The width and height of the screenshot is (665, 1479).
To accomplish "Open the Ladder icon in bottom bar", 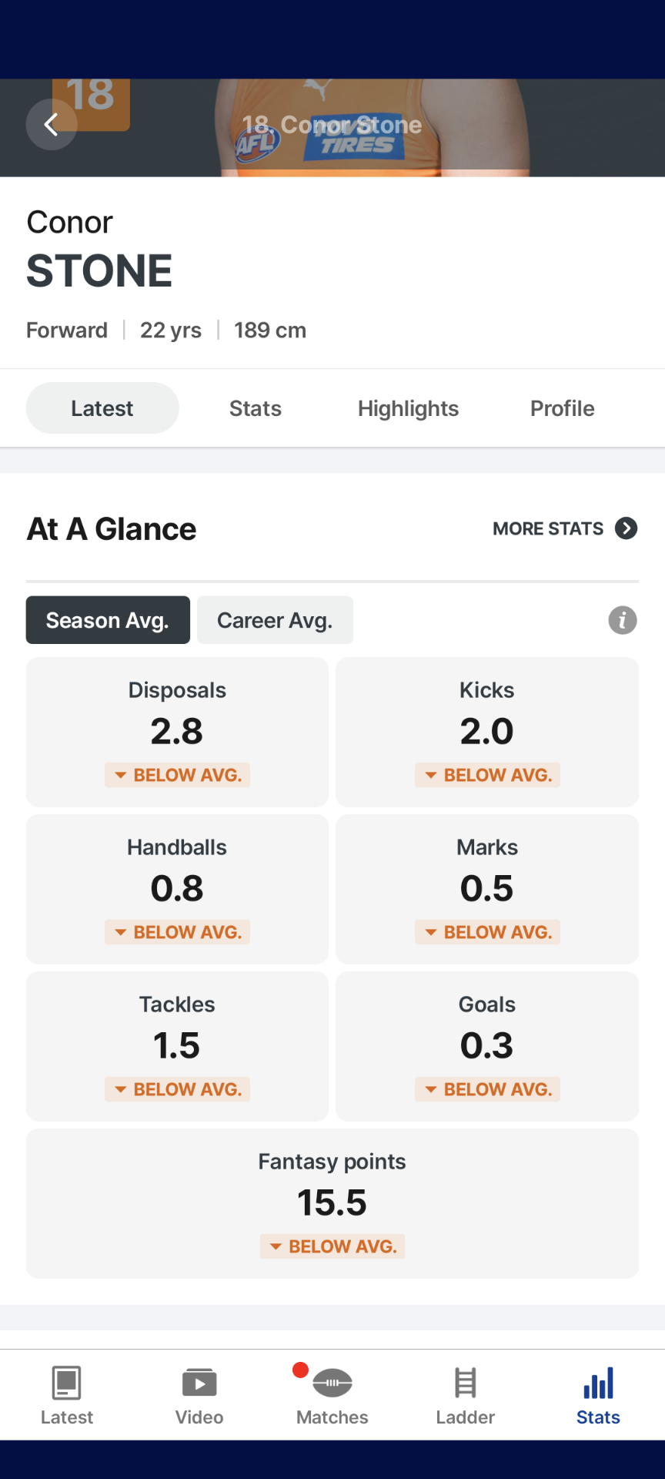I will tap(465, 1383).
